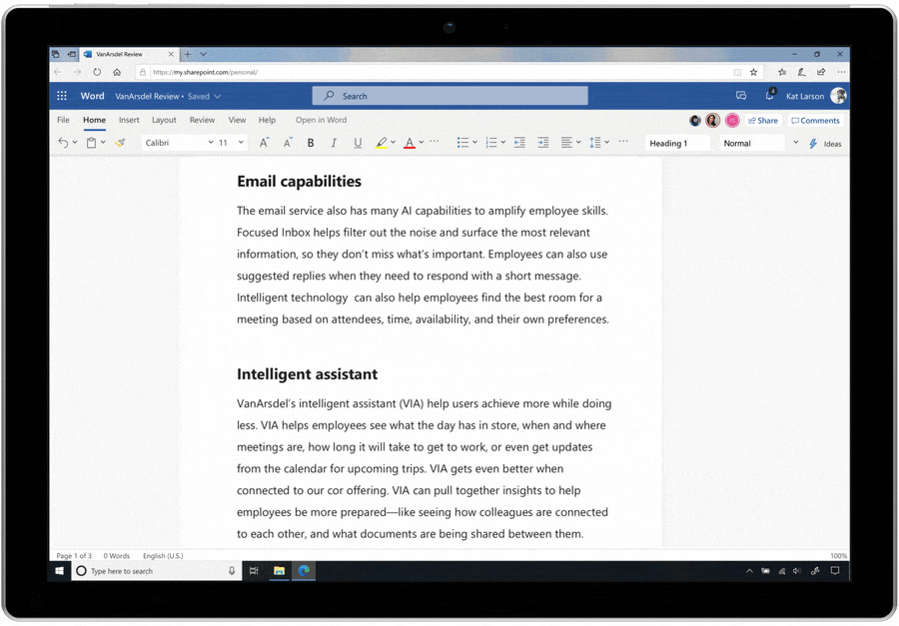Click the Decrease Indent icon
This screenshot has height=626, width=899.
click(x=519, y=143)
